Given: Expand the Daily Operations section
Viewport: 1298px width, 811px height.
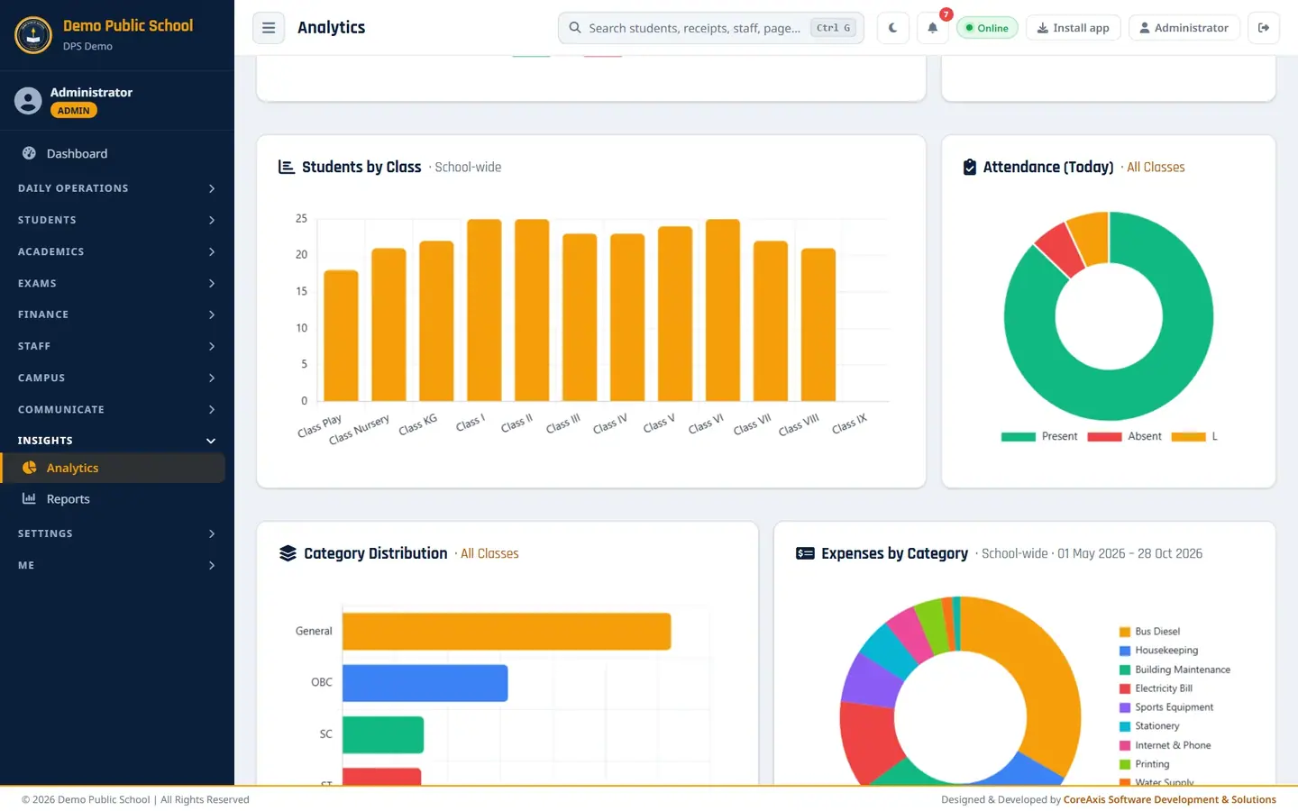Looking at the screenshot, I should click(x=117, y=188).
